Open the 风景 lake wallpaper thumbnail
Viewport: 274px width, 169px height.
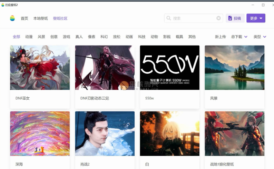(x=235, y=68)
